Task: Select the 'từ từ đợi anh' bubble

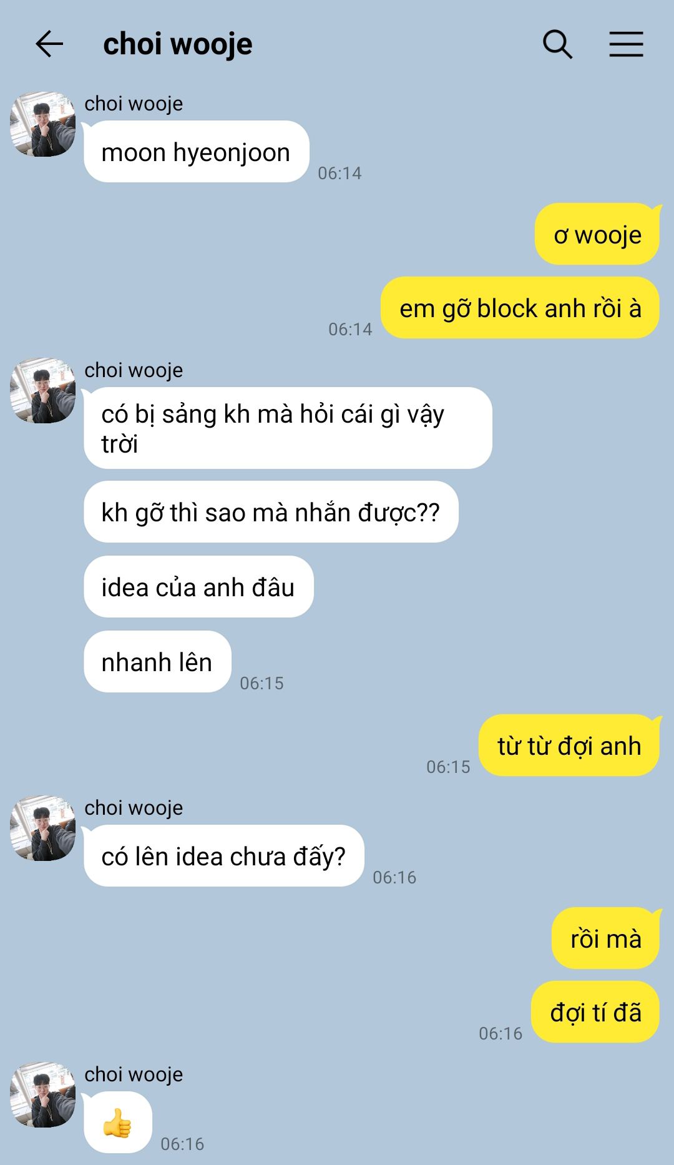Action: click(x=569, y=745)
